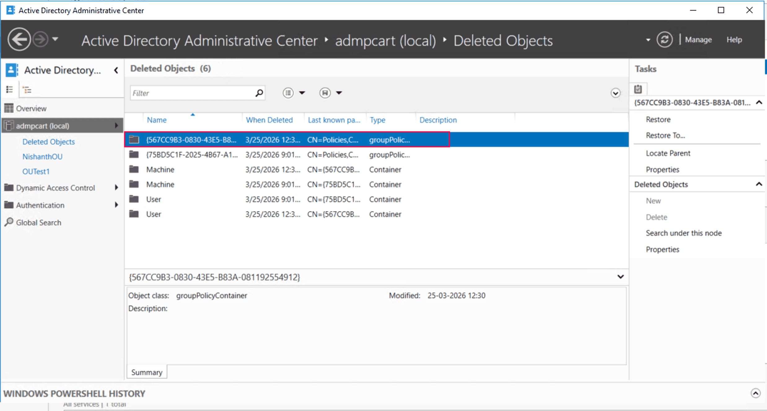Expand advanced filter options chevron

615,93
